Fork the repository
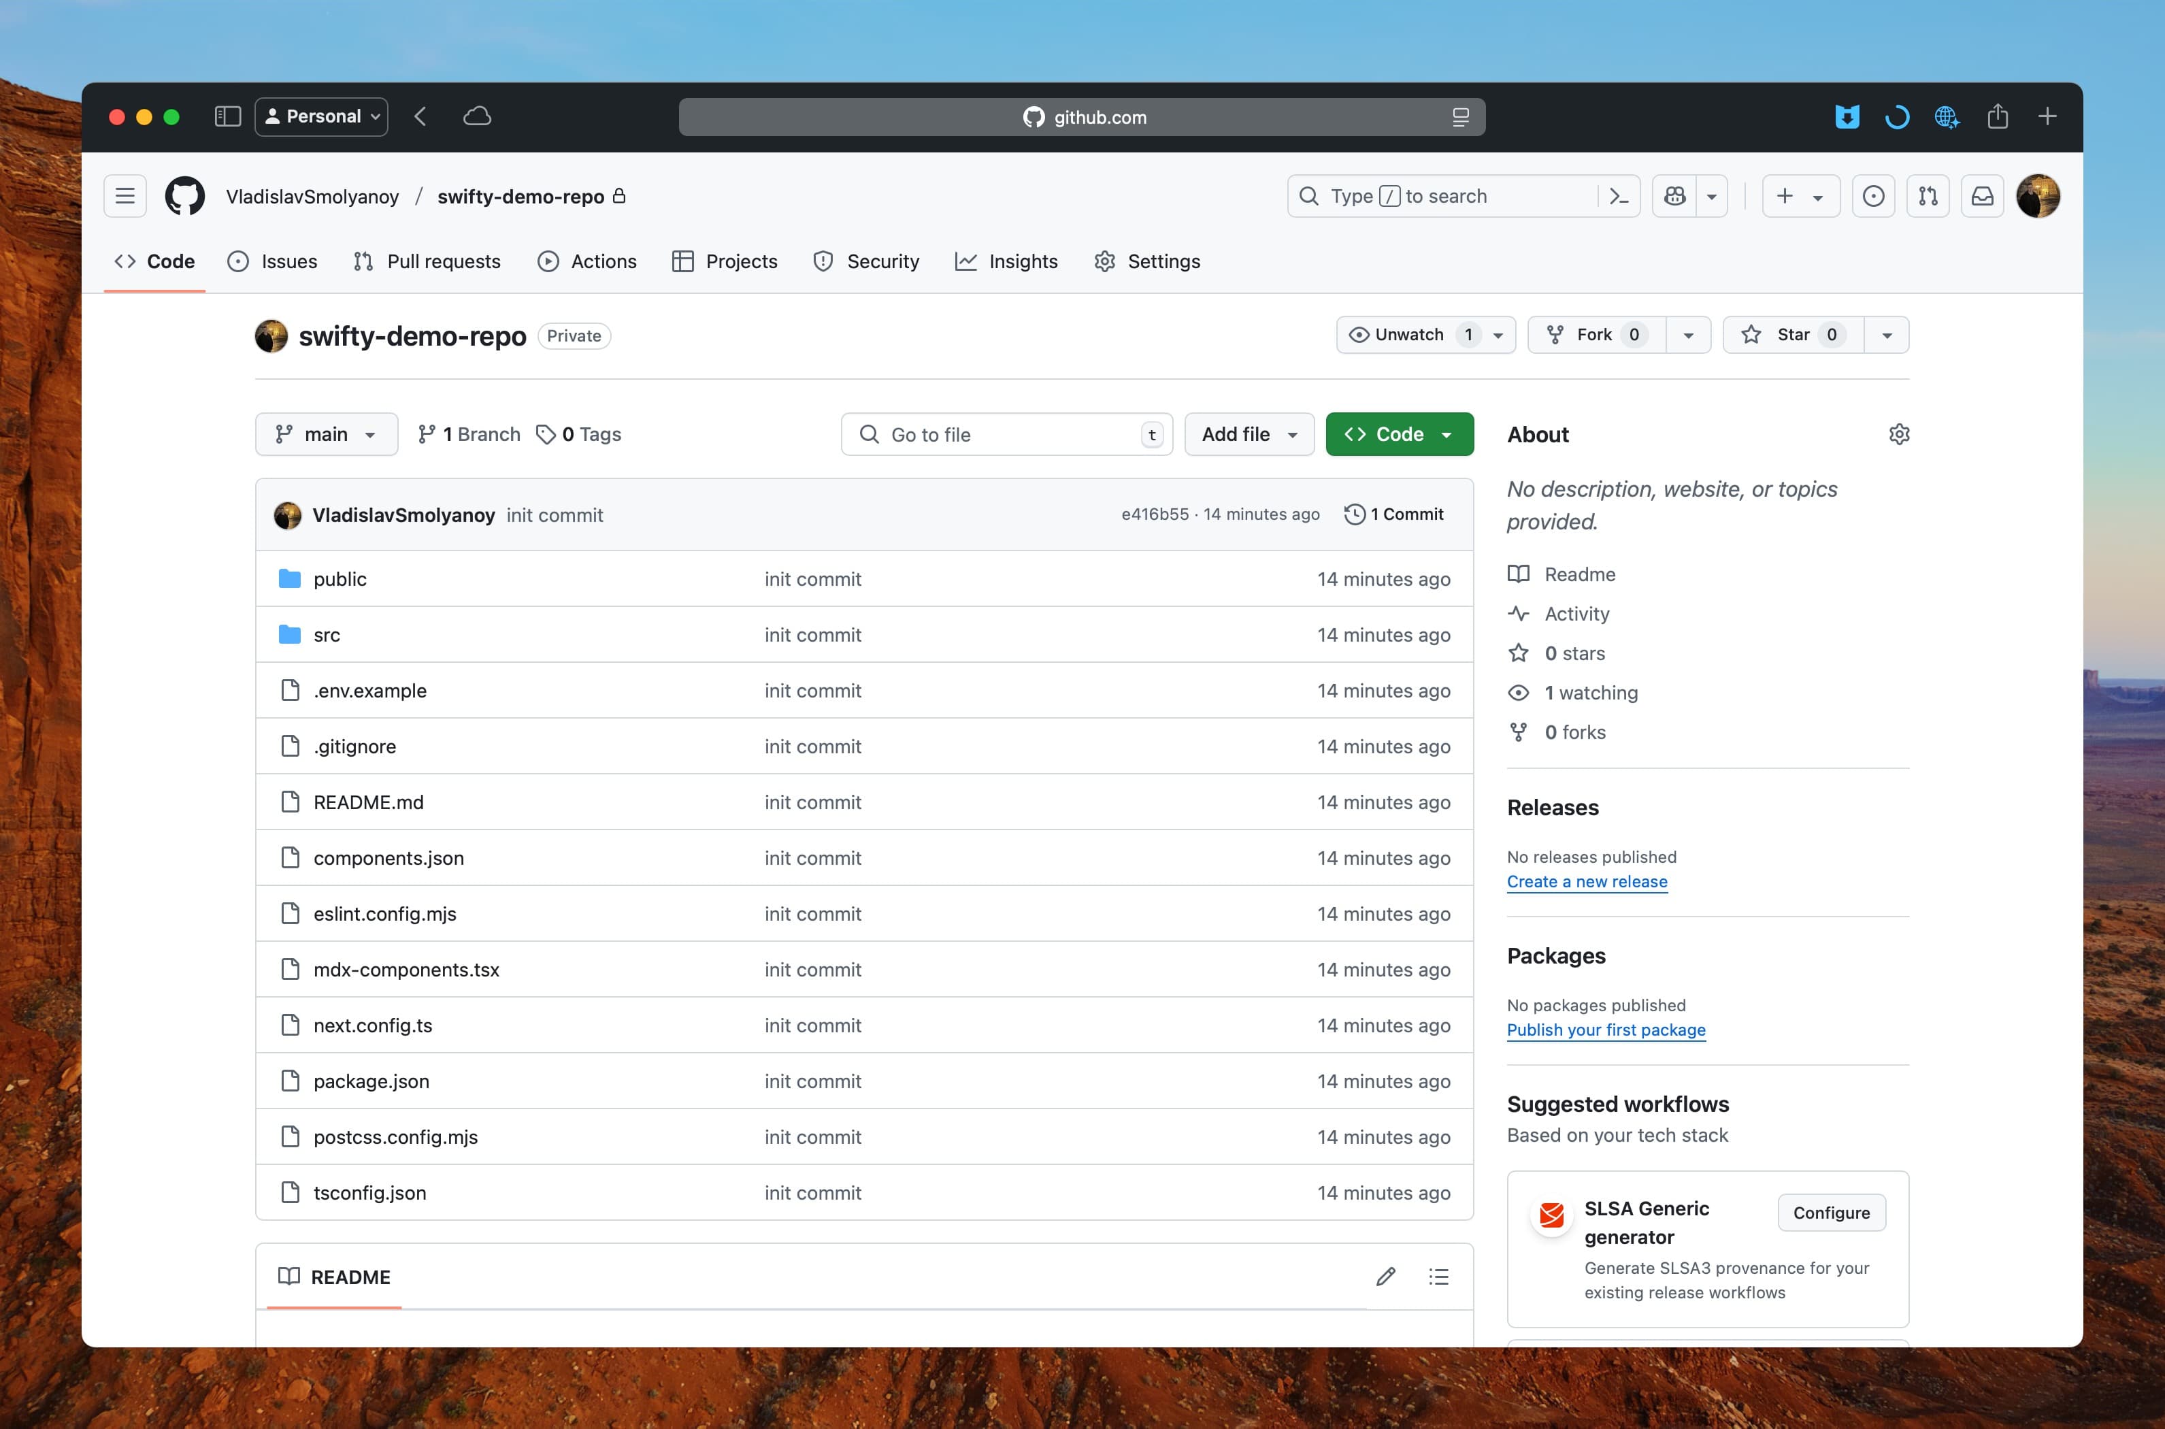The height and width of the screenshot is (1429, 2165). pos(1598,335)
